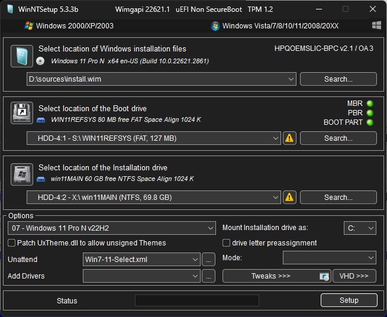Click Search for the Installation drive
The height and width of the screenshot is (317, 387).
coord(338,197)
